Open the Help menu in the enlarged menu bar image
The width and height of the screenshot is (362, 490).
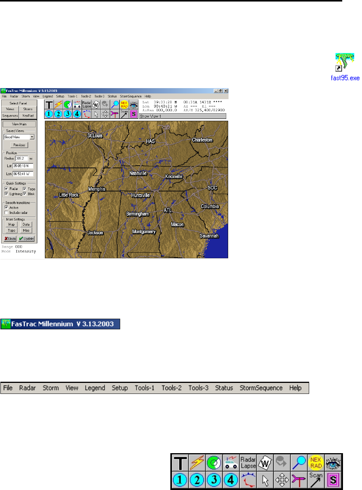(295, 388)
